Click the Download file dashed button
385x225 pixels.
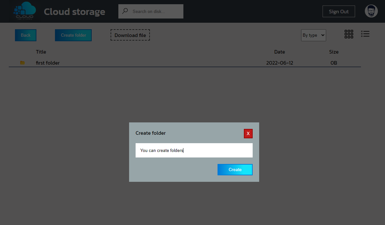pos(130,35)
